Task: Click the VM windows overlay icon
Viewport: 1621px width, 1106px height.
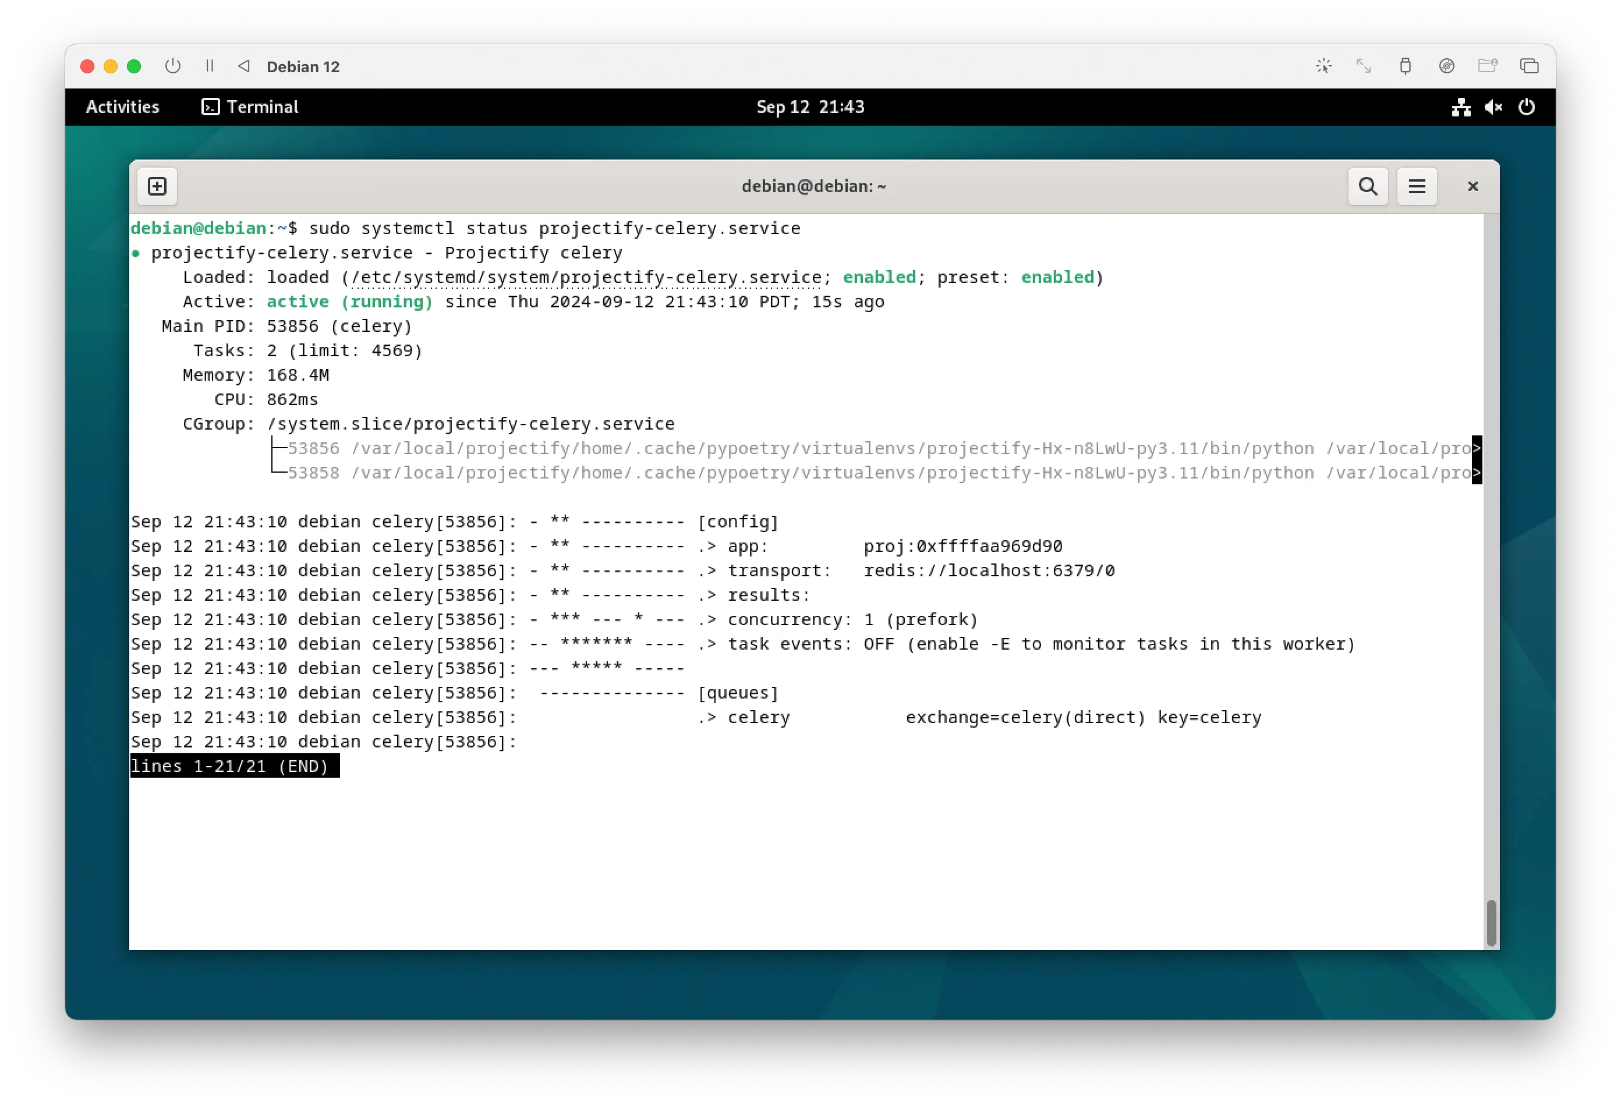Action: click(1529, 66)
